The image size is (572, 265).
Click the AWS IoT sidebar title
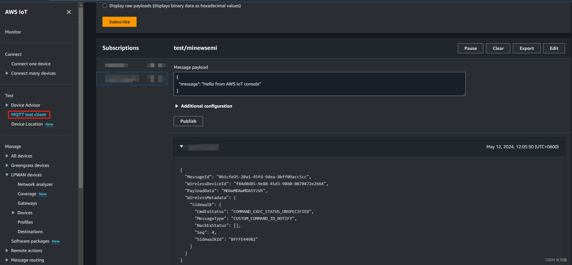tap(16, 12)
